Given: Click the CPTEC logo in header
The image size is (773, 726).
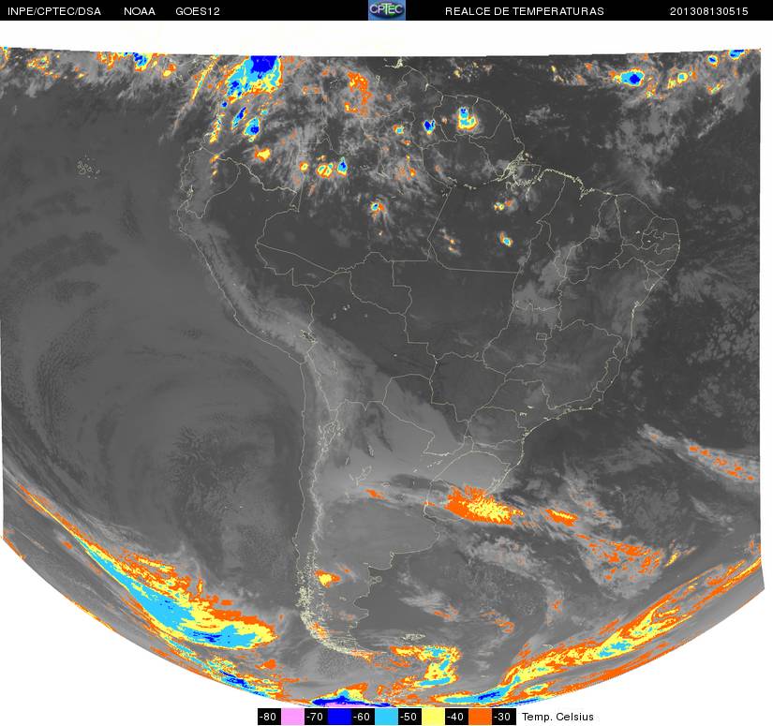Looking at the screenshot, I should pyautogui.click(x=387, y=10).
